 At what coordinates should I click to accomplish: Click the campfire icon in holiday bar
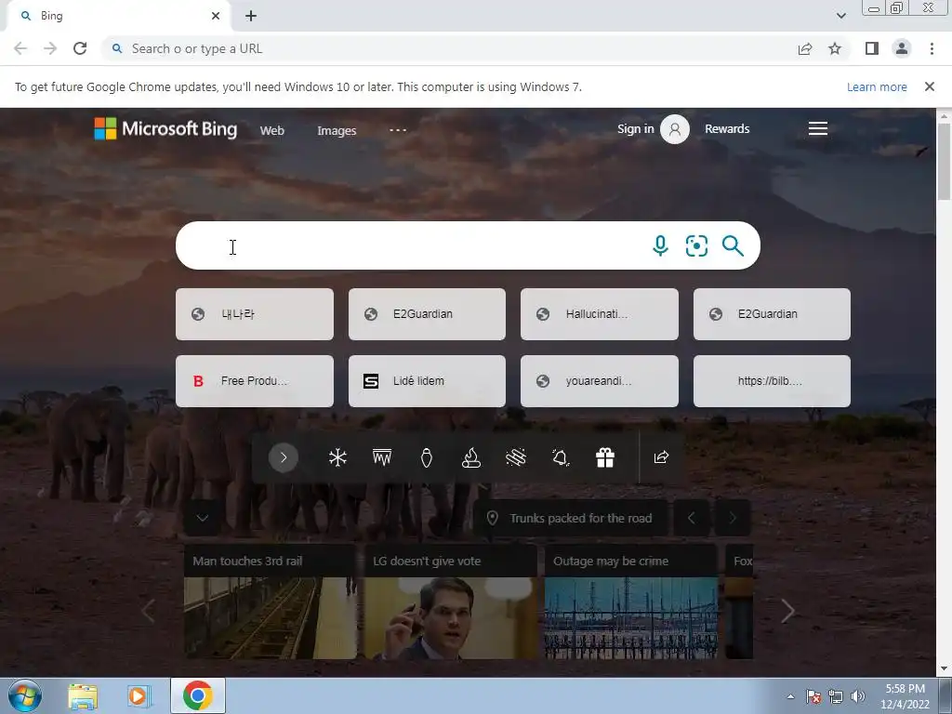tap(471, 457)
